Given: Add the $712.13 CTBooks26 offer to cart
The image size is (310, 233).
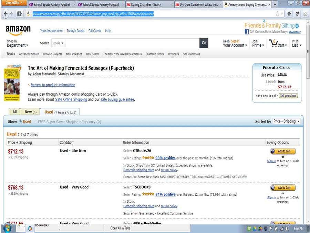Looking at the screenshot, I should point(283,151).
